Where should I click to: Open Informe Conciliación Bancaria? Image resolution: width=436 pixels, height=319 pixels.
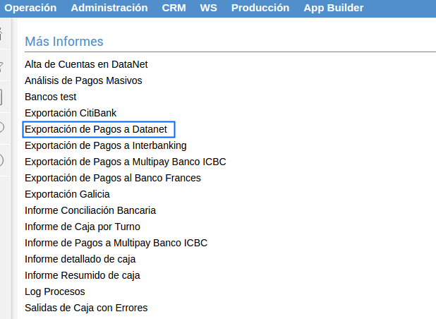[x=90, y=210]
